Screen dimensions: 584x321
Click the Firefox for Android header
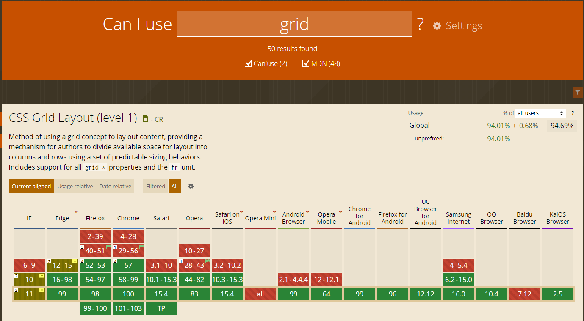tap(393, 218)
